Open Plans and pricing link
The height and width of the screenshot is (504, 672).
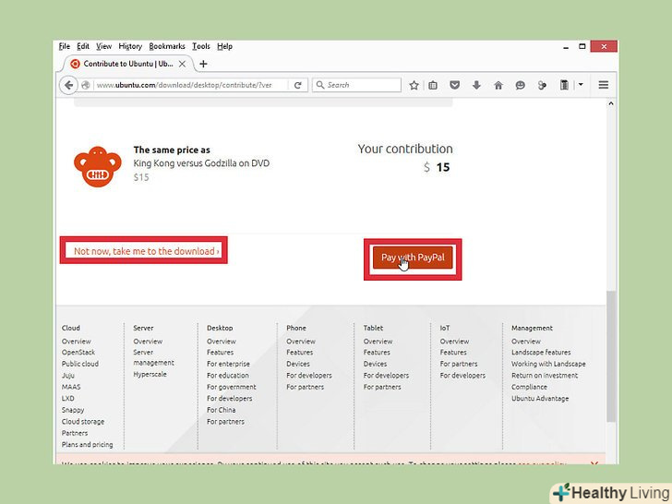click(x=87, y=445)
